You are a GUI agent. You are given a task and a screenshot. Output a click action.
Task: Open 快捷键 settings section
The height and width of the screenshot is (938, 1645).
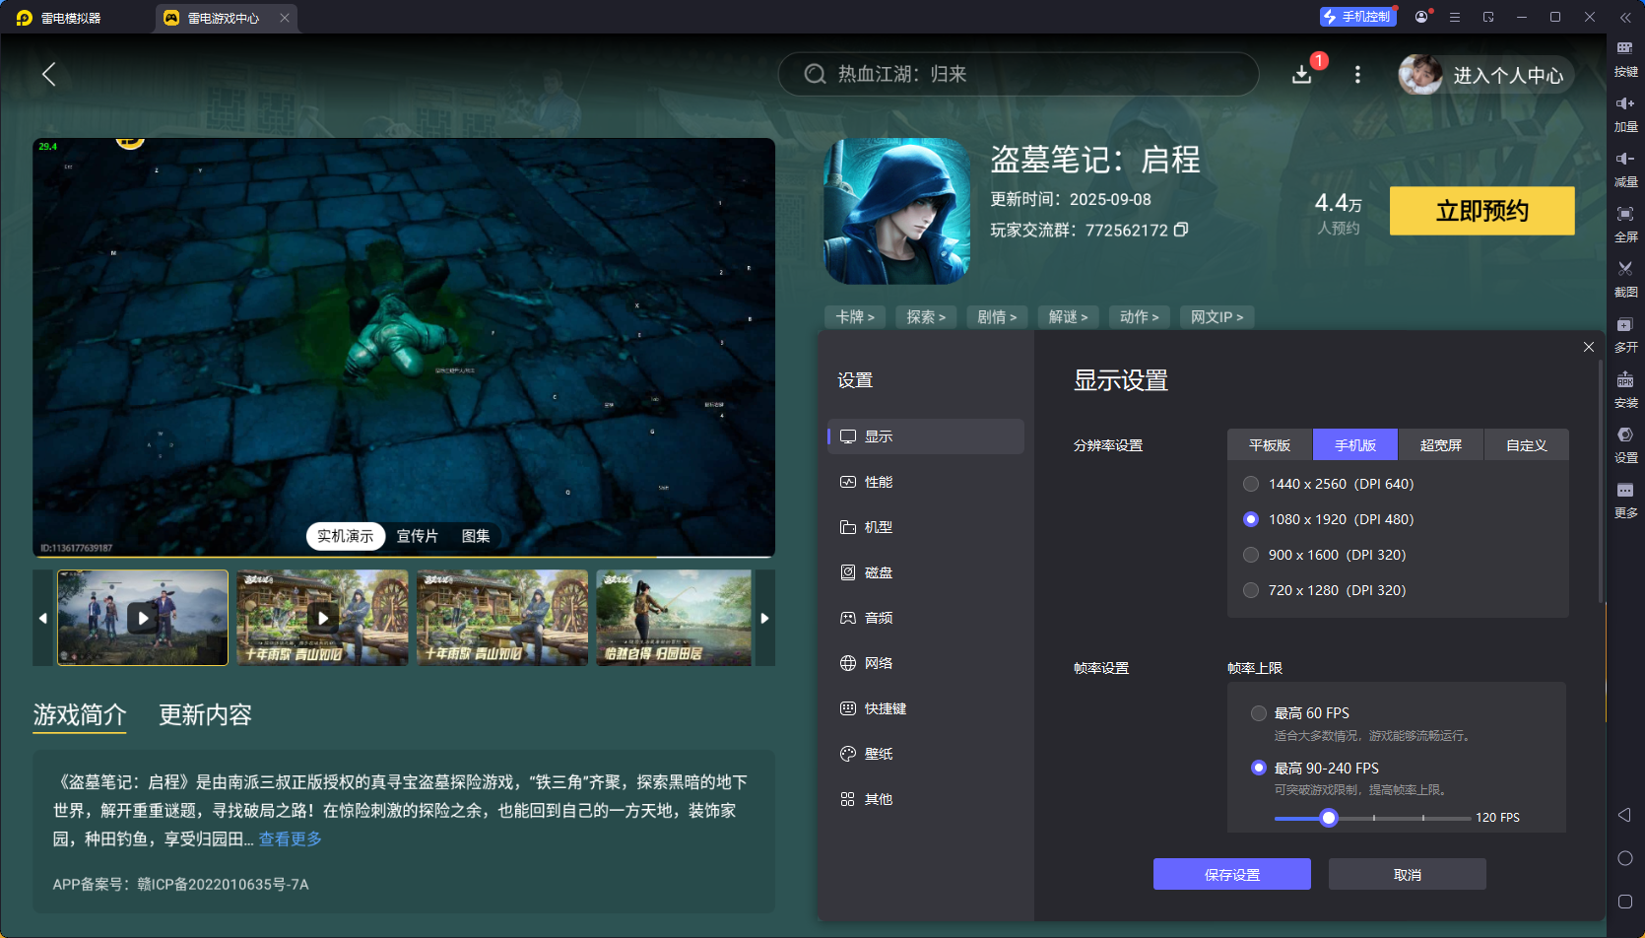[926, 708]
